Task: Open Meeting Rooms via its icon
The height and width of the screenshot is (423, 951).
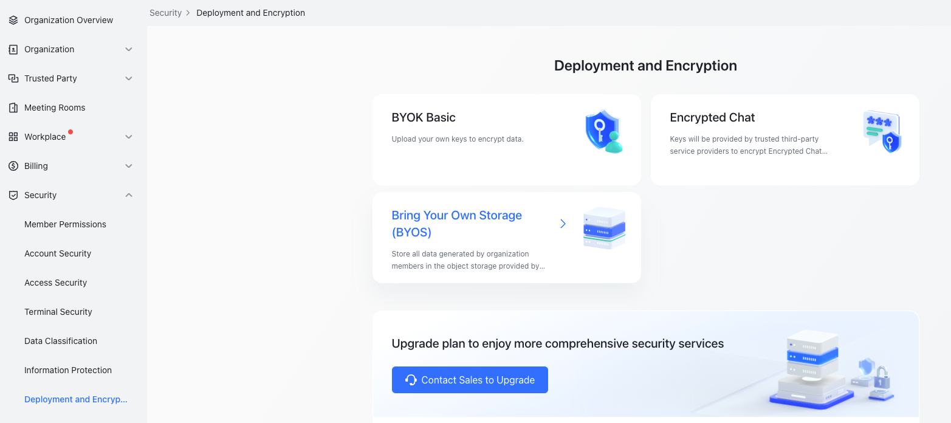Action: click(13, 108)
